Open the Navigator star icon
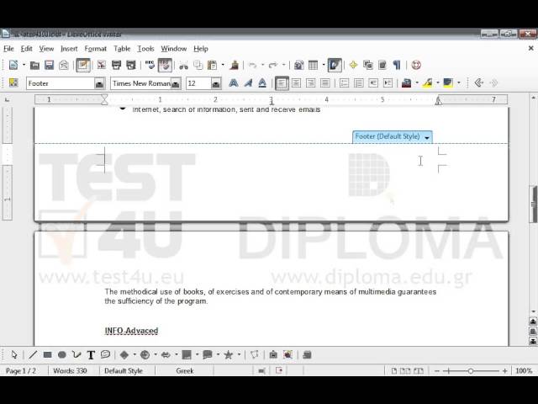Image resolution: width=538 pixels, height=404 pixels. coord(353,65)
